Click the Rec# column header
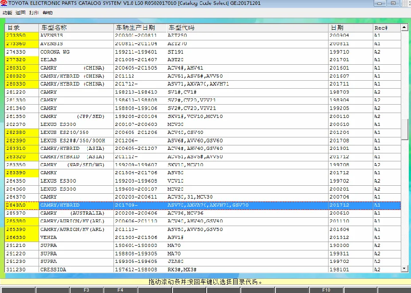411x293 pixels. [x=387, y=28]
